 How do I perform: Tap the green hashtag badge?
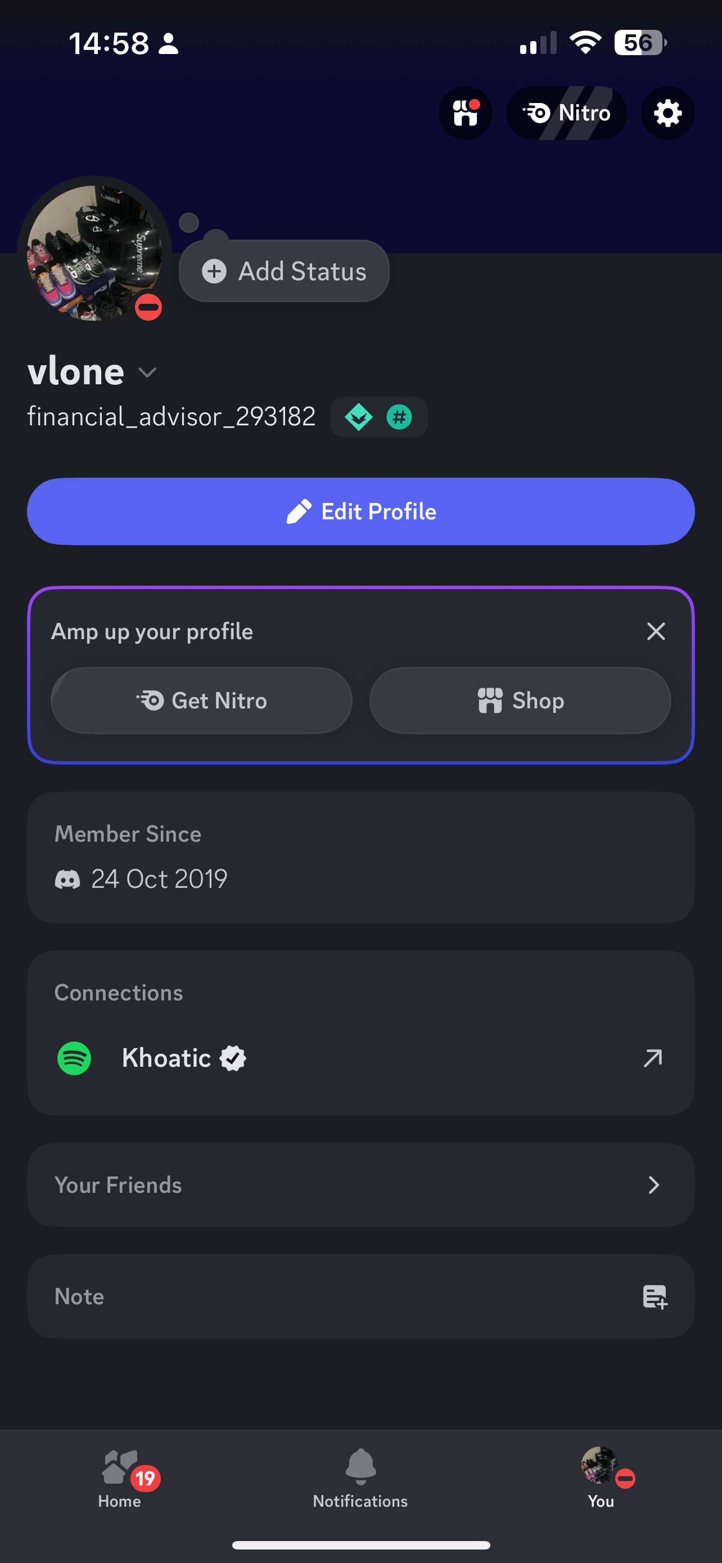click(399, 417)
